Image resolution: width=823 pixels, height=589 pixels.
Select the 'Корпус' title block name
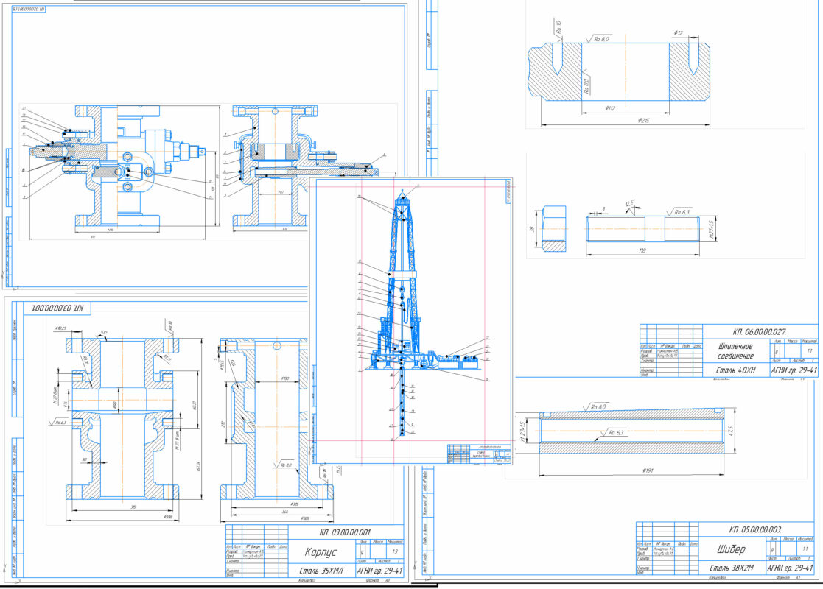tap(320, 551)
